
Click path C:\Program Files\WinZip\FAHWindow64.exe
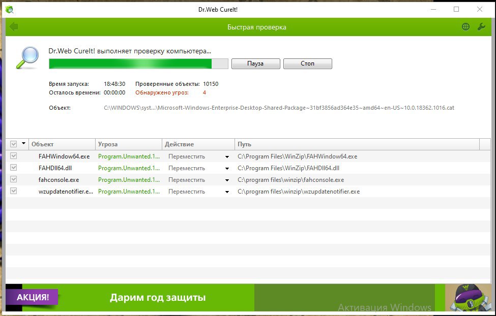tap(298, 156)
